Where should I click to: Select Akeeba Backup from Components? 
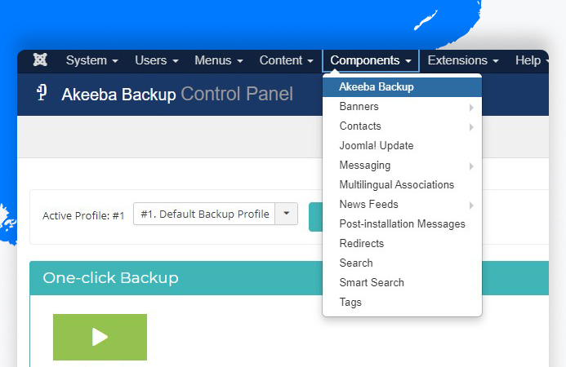(x=402, y=87)
